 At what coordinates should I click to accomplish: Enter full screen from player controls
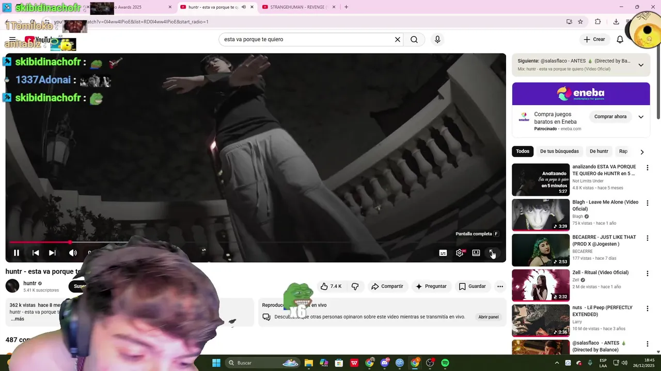click(492, 252)
